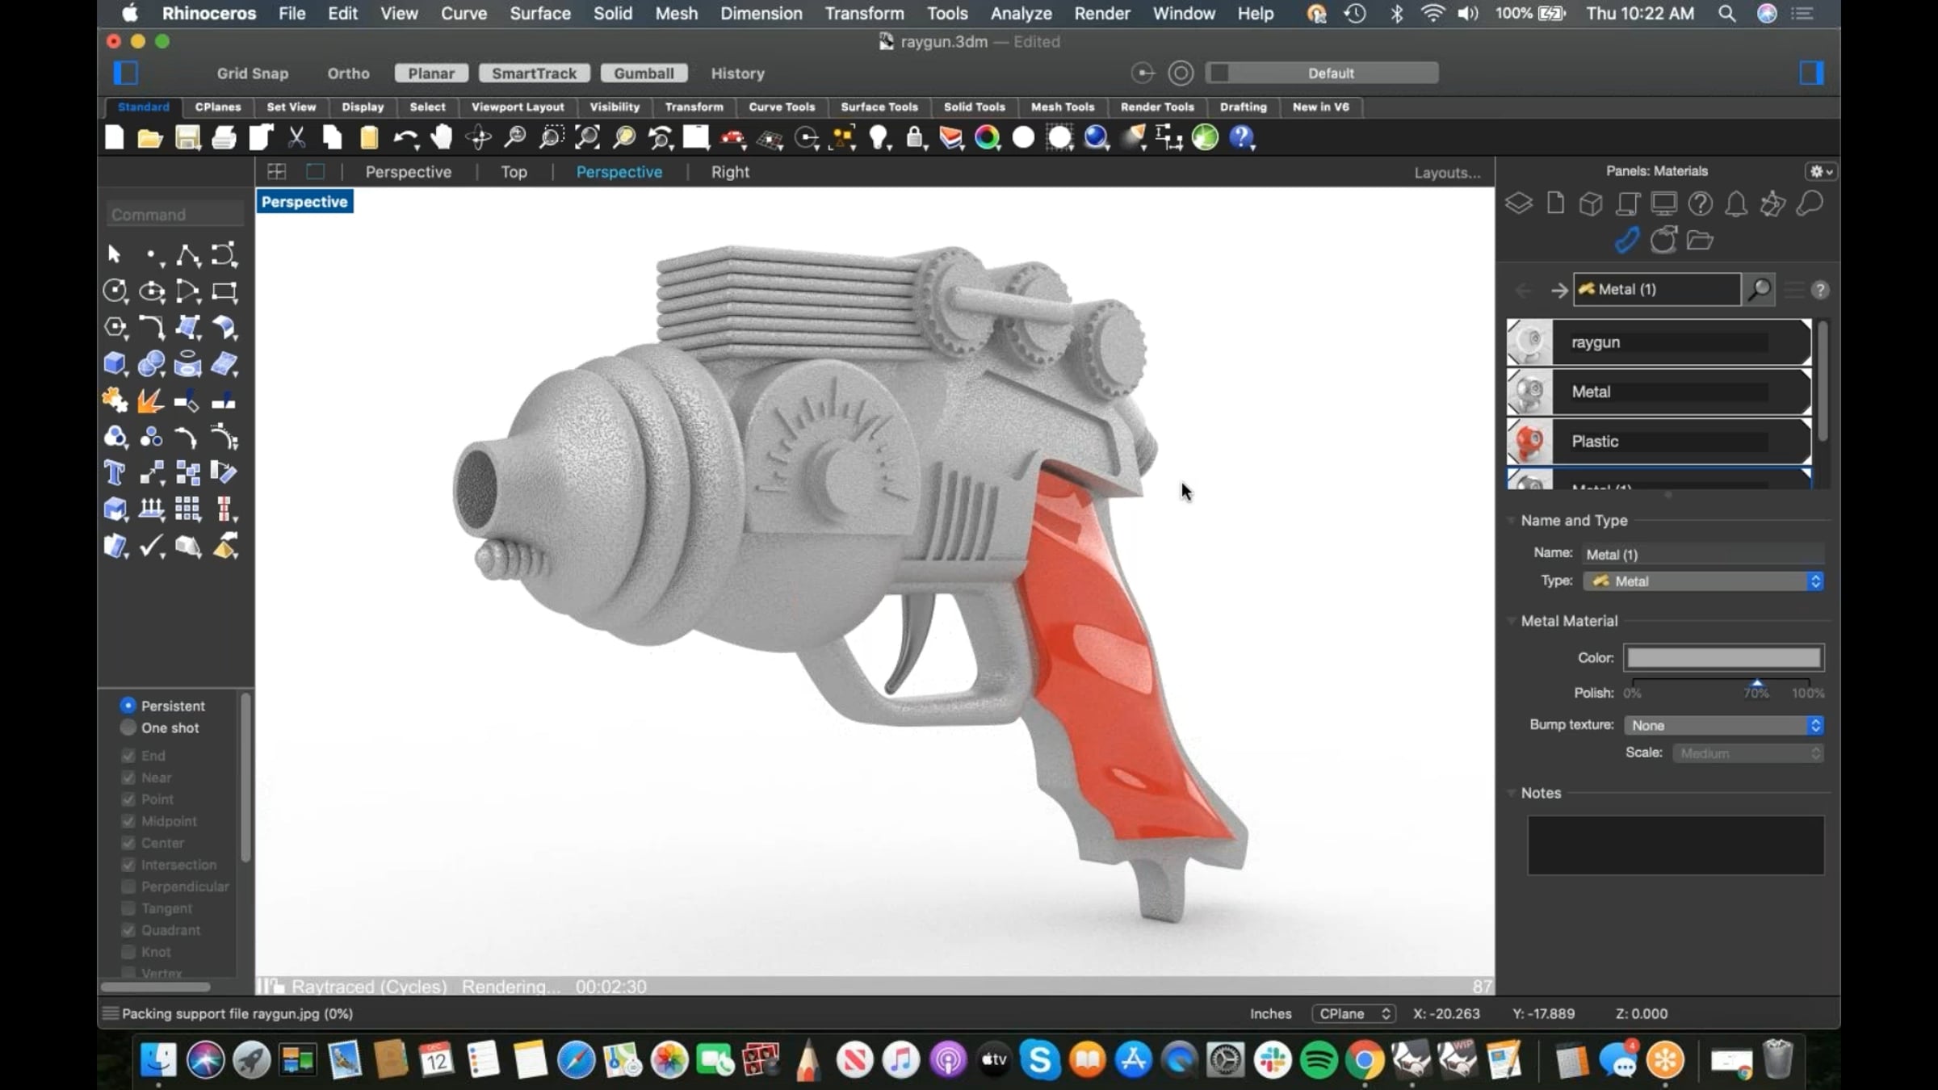The image size is (1938, 1090).
Task: Turn off the Gumball
Action: point(644,73)
